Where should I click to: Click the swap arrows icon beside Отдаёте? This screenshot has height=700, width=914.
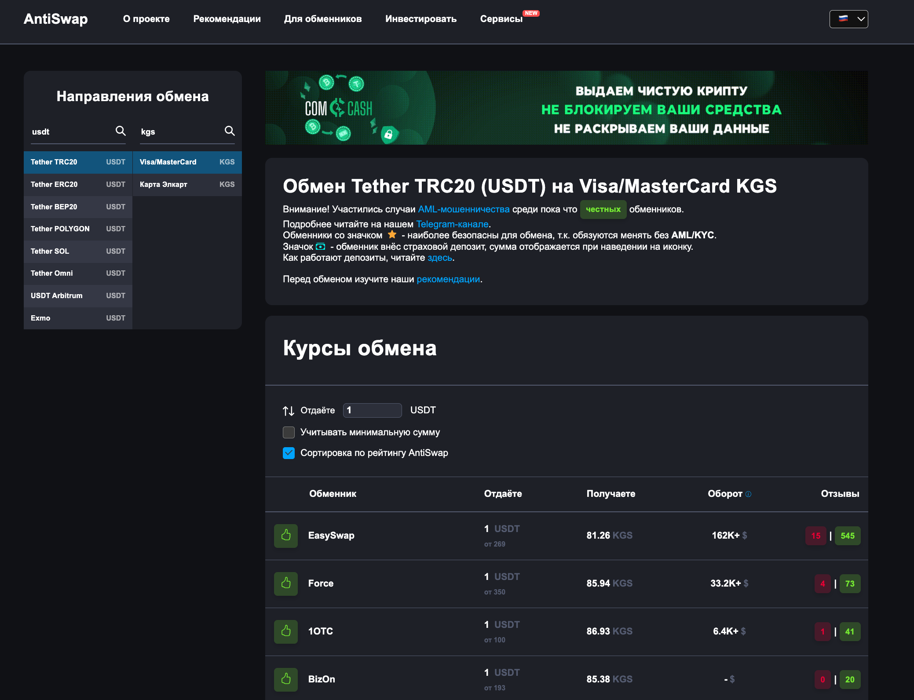click(289, 411)
